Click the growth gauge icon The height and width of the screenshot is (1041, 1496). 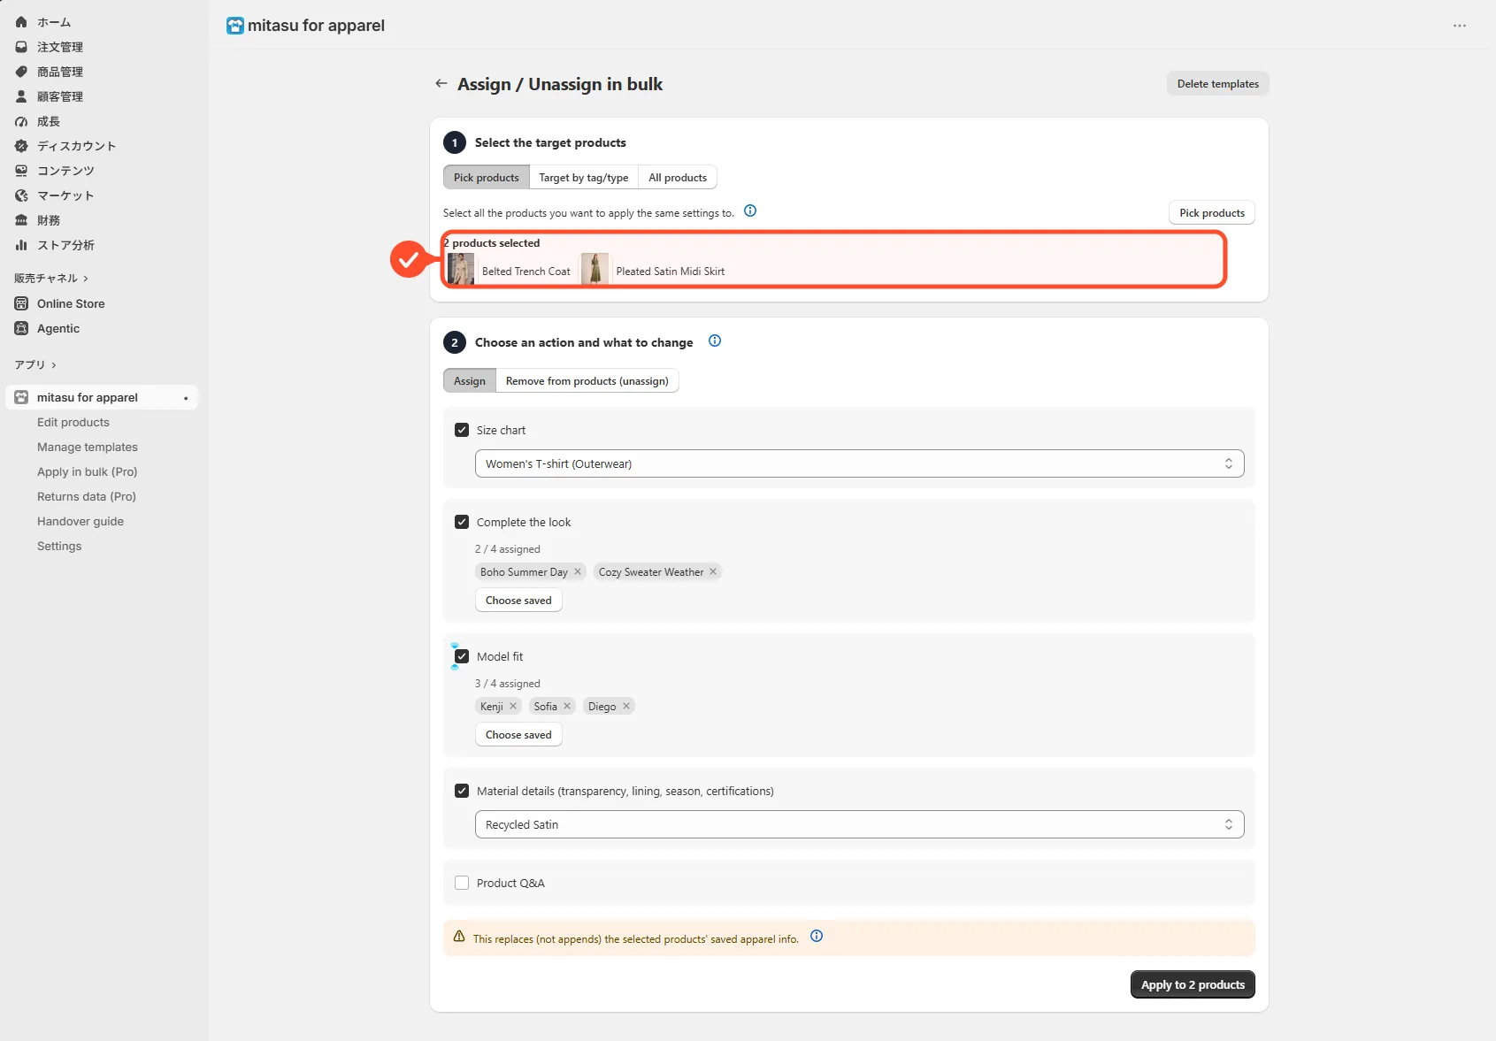pos(21,121)
